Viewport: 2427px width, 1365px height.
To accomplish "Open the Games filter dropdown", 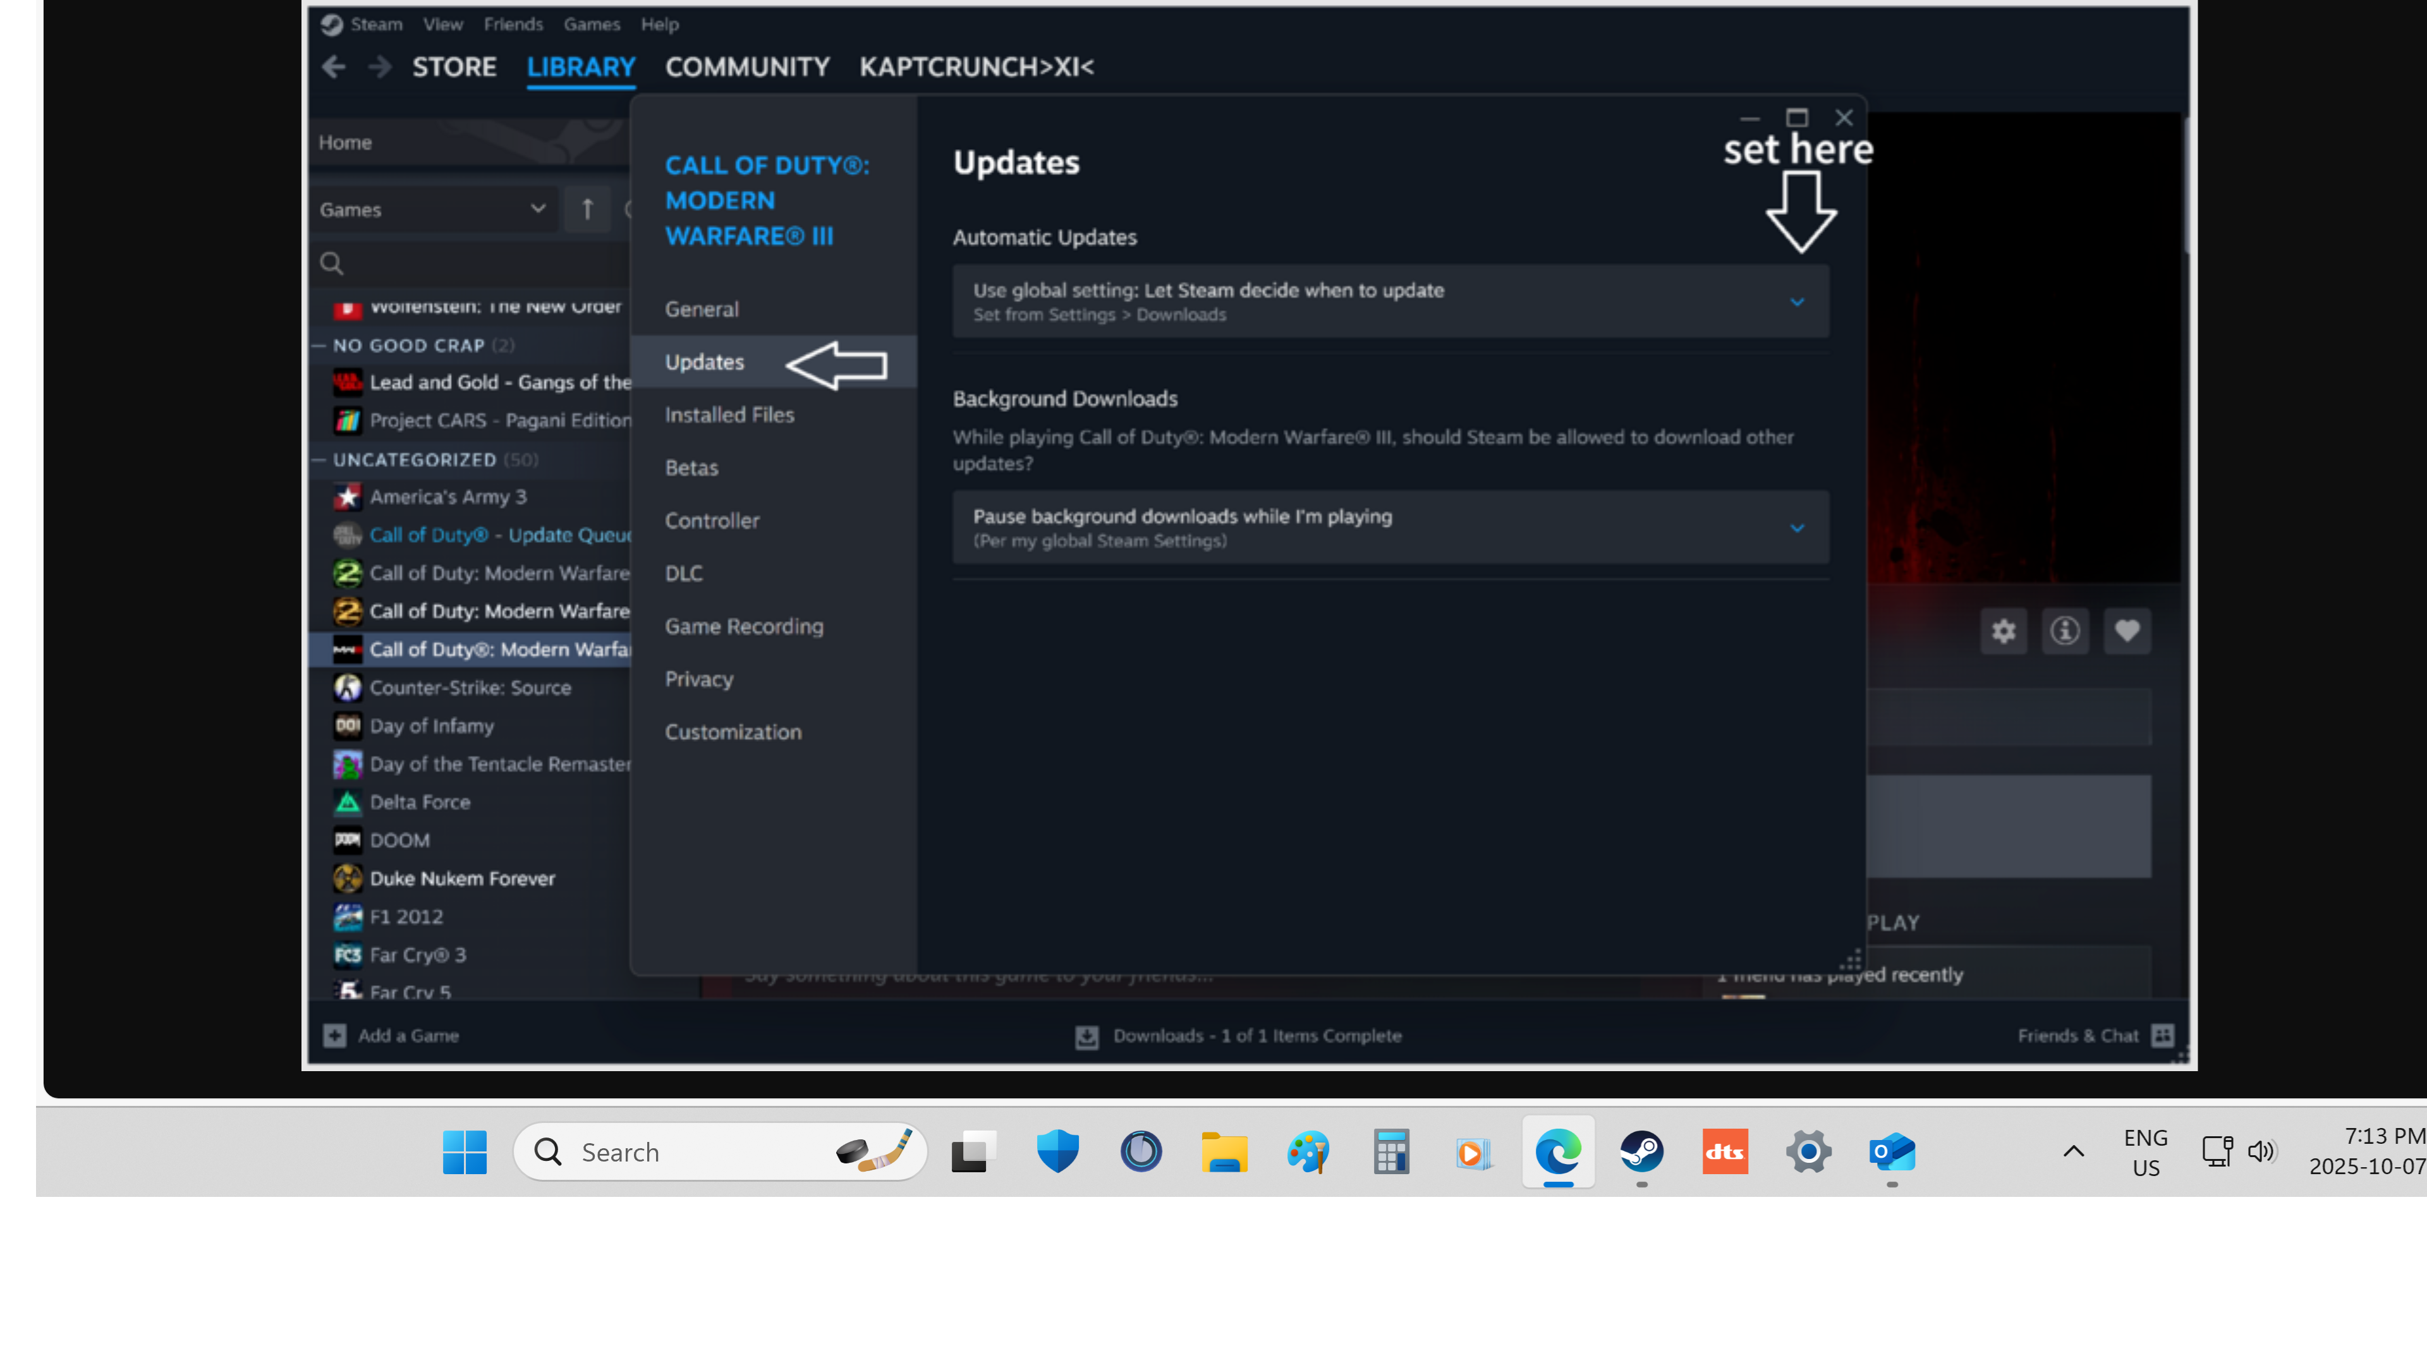I will pyautogui.click(x=432, y=209).
